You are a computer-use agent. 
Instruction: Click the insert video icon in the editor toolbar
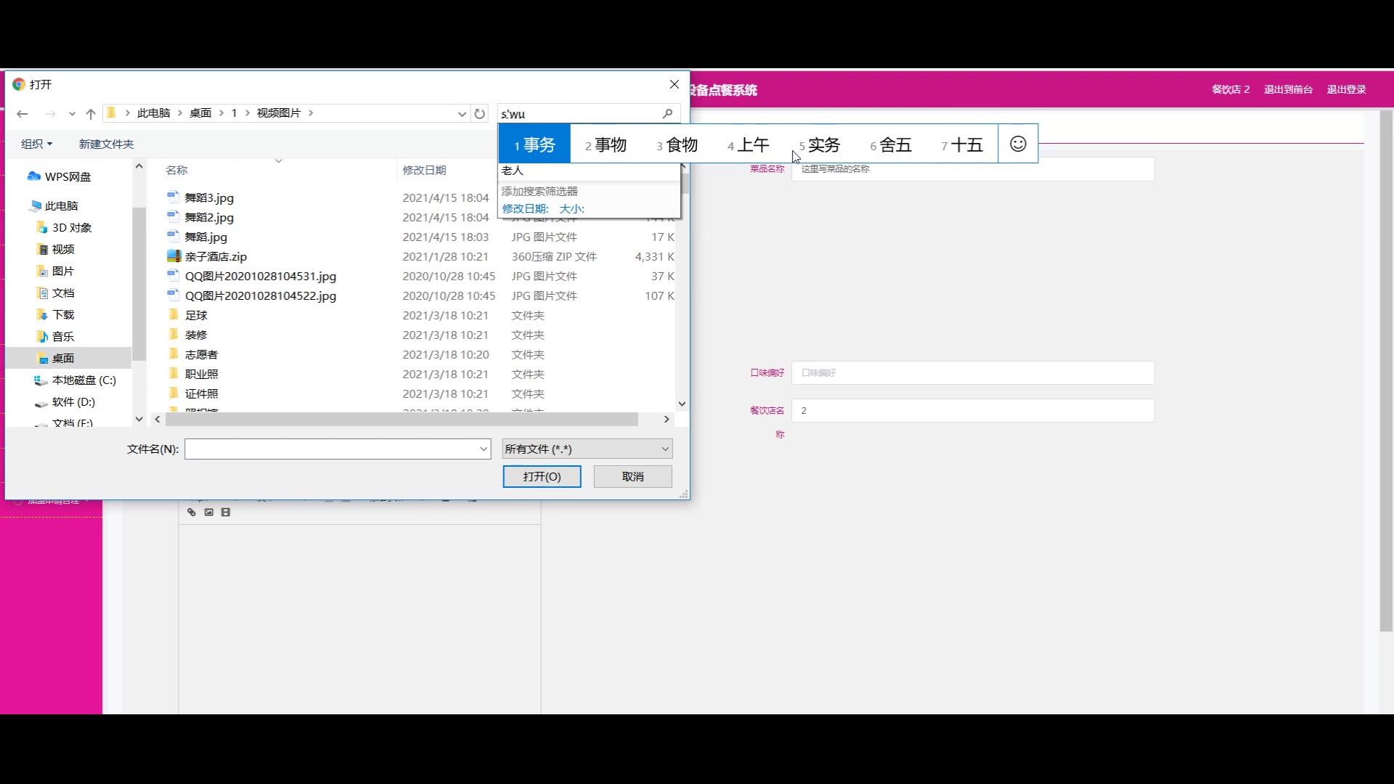[x=226, y=513]
